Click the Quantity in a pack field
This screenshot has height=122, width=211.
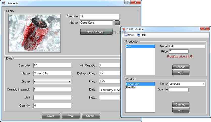click(x=52, y=89)
